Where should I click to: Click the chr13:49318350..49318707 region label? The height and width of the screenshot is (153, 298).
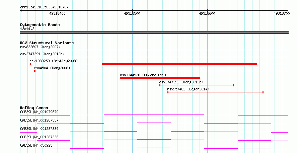(44, 7)
